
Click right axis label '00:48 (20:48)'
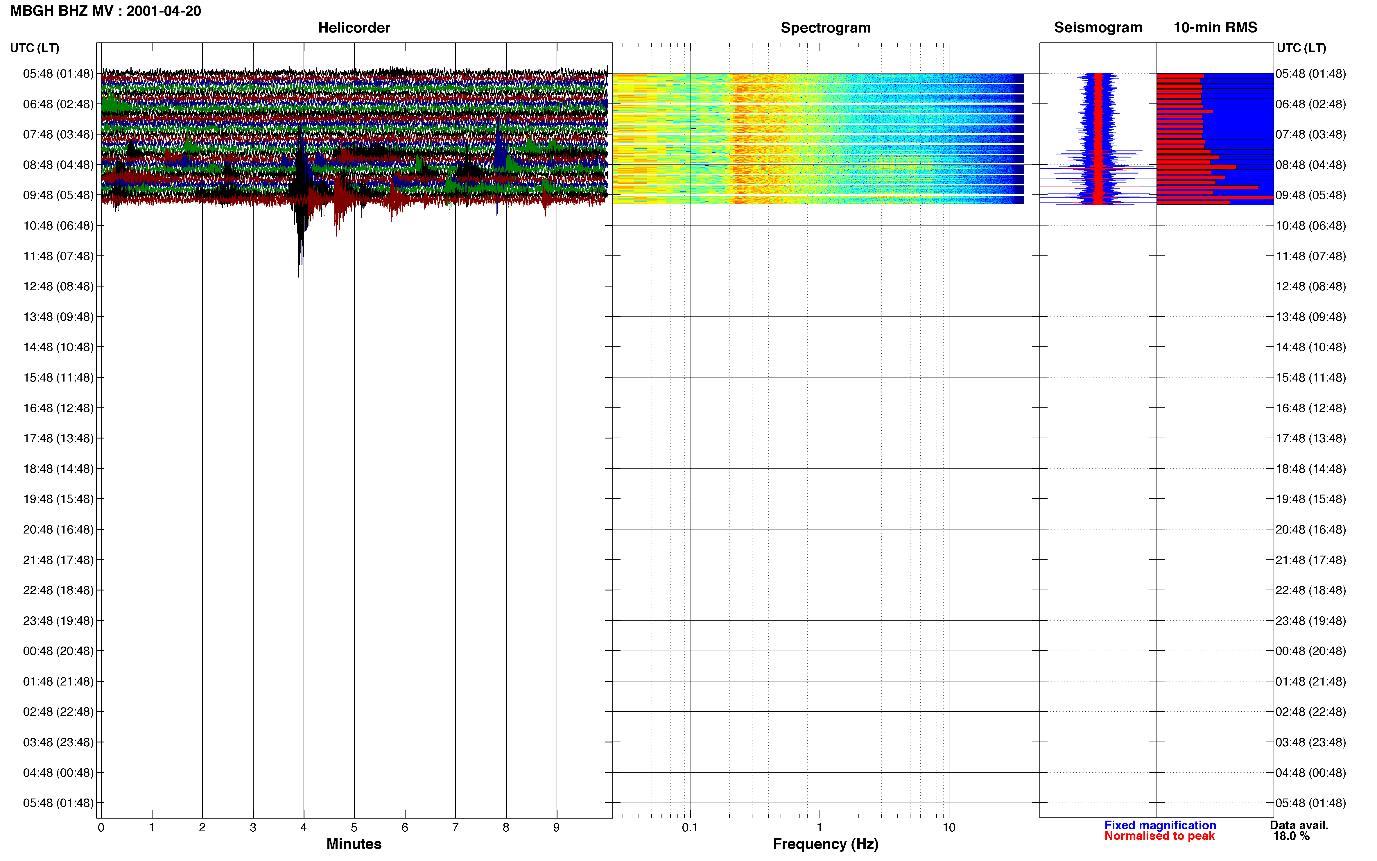(1311, 651)
